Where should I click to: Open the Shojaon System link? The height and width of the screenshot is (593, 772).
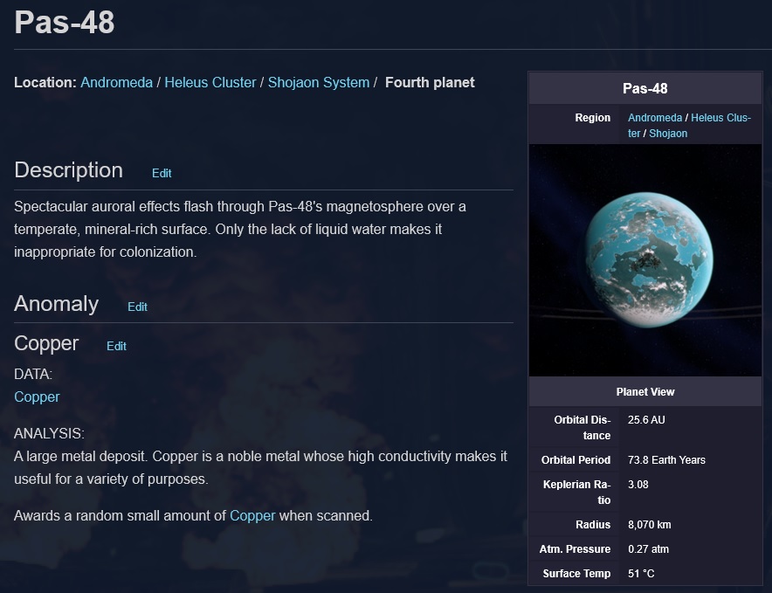point(319,82)
